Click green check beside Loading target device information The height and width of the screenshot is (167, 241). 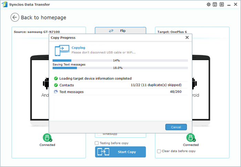tap(56, 78)
